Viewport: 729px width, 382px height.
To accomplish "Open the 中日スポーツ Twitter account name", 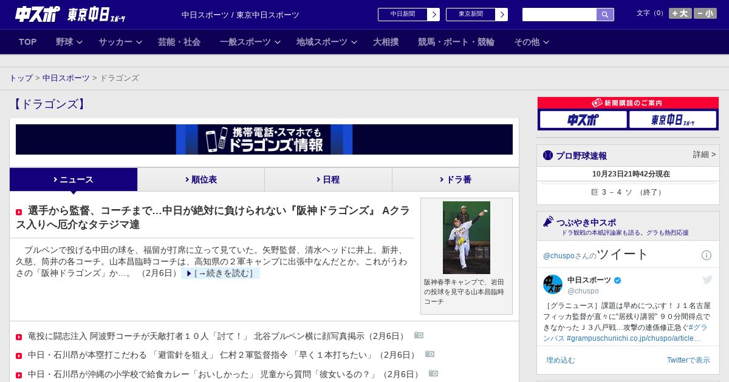I will coord(589,280).
